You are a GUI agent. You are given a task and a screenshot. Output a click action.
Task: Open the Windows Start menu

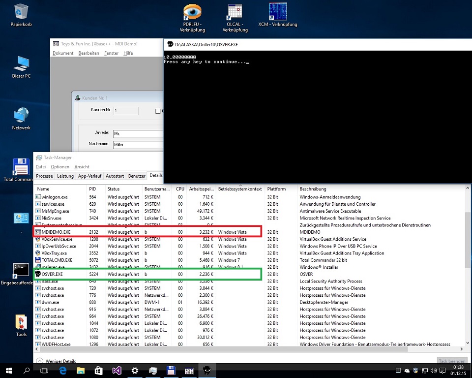click(x=9, y=371)
